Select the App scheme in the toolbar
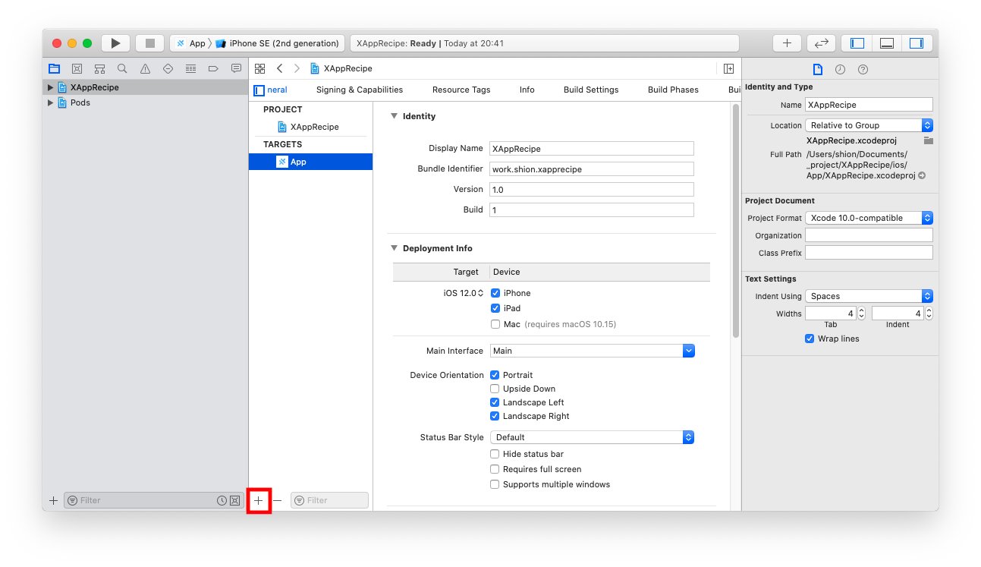981x567 pixels. 190,43
